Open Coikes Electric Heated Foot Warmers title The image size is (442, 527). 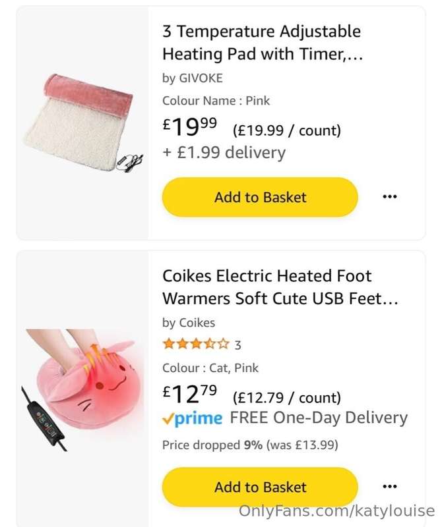pyautogui.click(x=280, y=287)
